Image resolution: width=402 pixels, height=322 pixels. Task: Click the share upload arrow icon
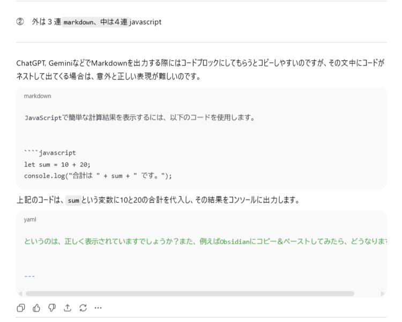coord(66,308)
